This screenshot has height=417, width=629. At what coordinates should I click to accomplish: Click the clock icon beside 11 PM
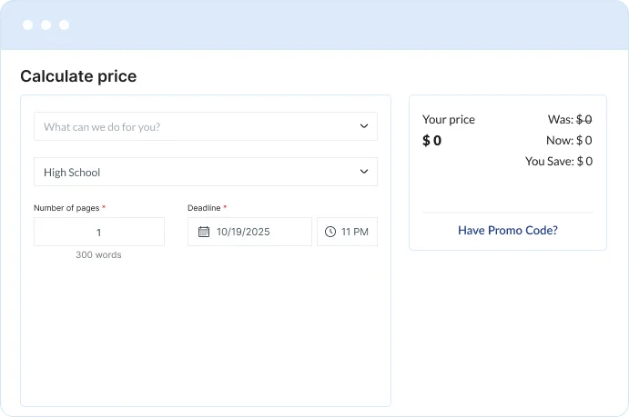click(x=330, y=232)
